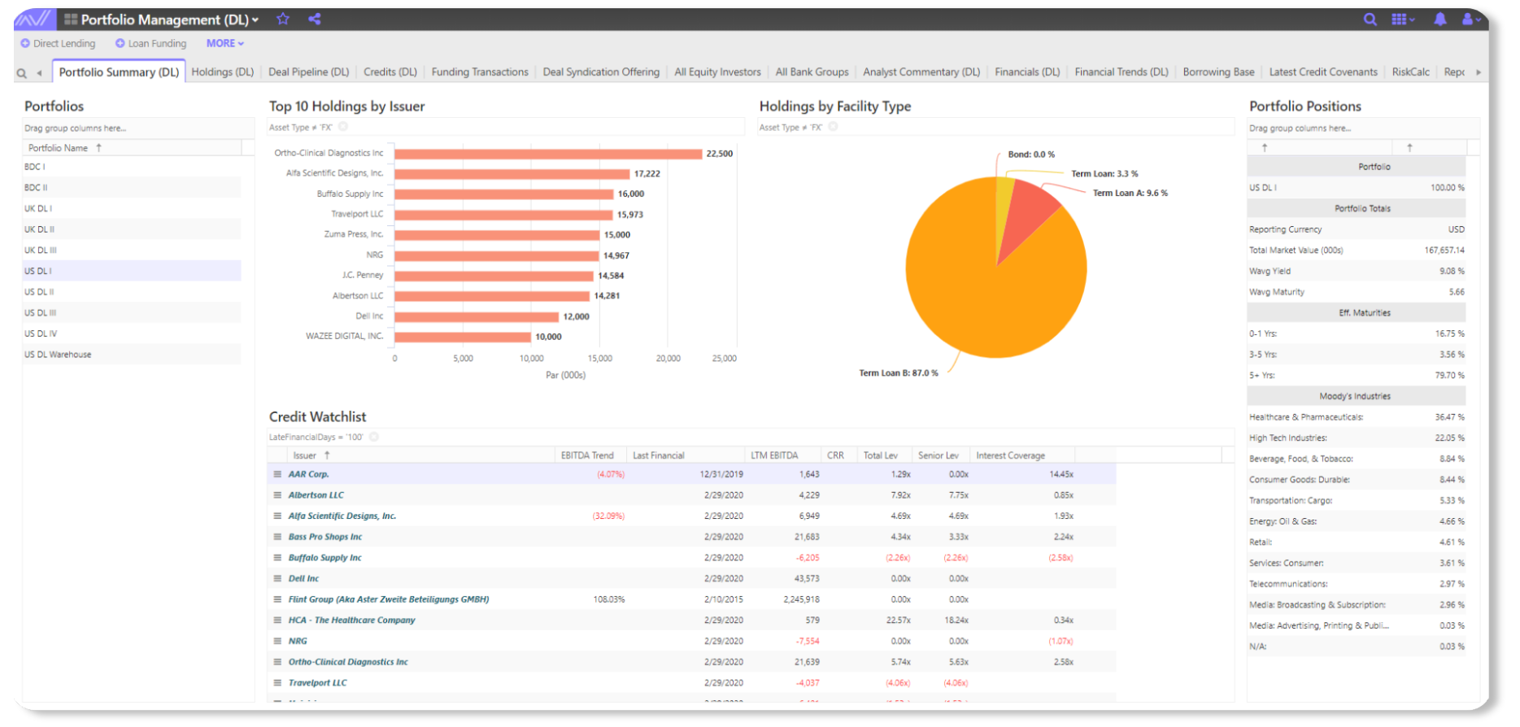Click the star favorite icon
The image size is (1520, 727).
(283, 19)
